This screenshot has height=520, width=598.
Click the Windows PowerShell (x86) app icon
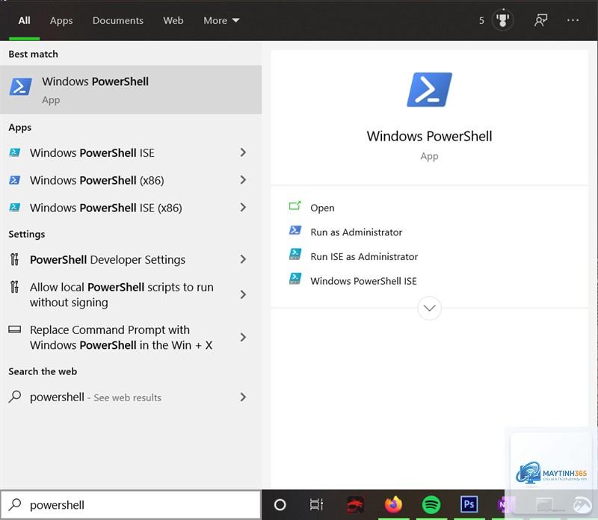(x=14, y=180)
